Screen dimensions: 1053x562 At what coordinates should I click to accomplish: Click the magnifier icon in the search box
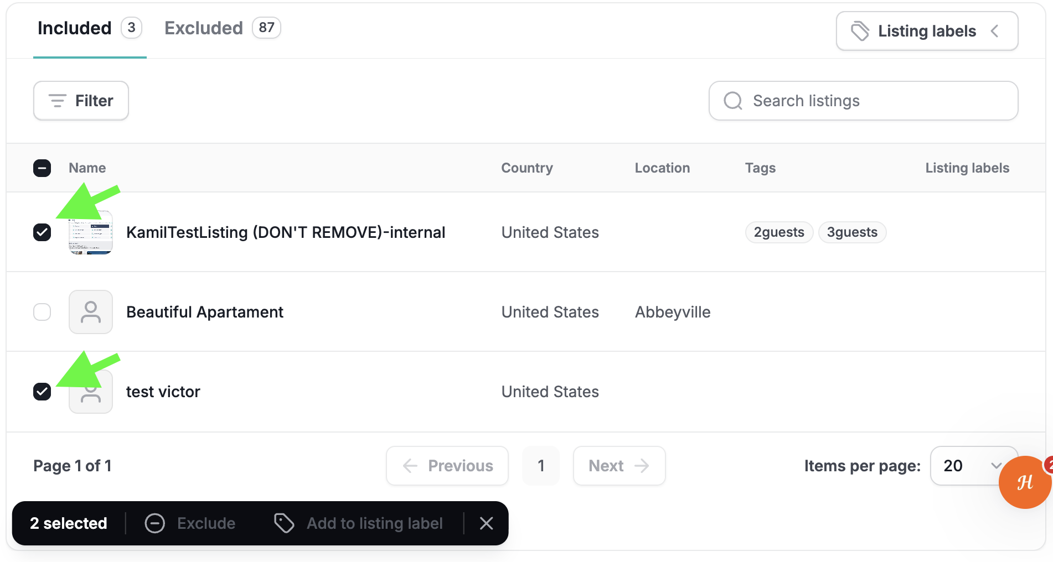(x=733, y=101)
